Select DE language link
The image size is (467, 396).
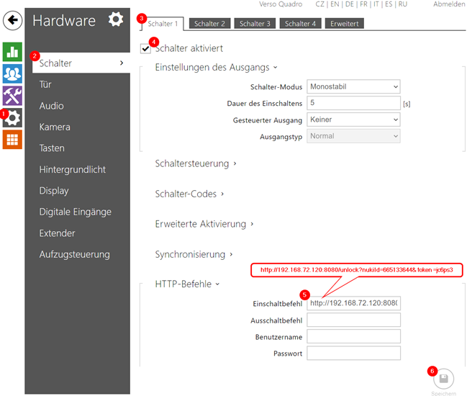click(x=350, y=4)
